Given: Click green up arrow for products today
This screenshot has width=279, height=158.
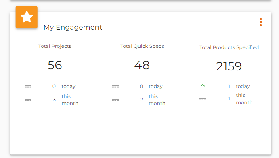Looking at the screenshot, I should pos(203,85).
